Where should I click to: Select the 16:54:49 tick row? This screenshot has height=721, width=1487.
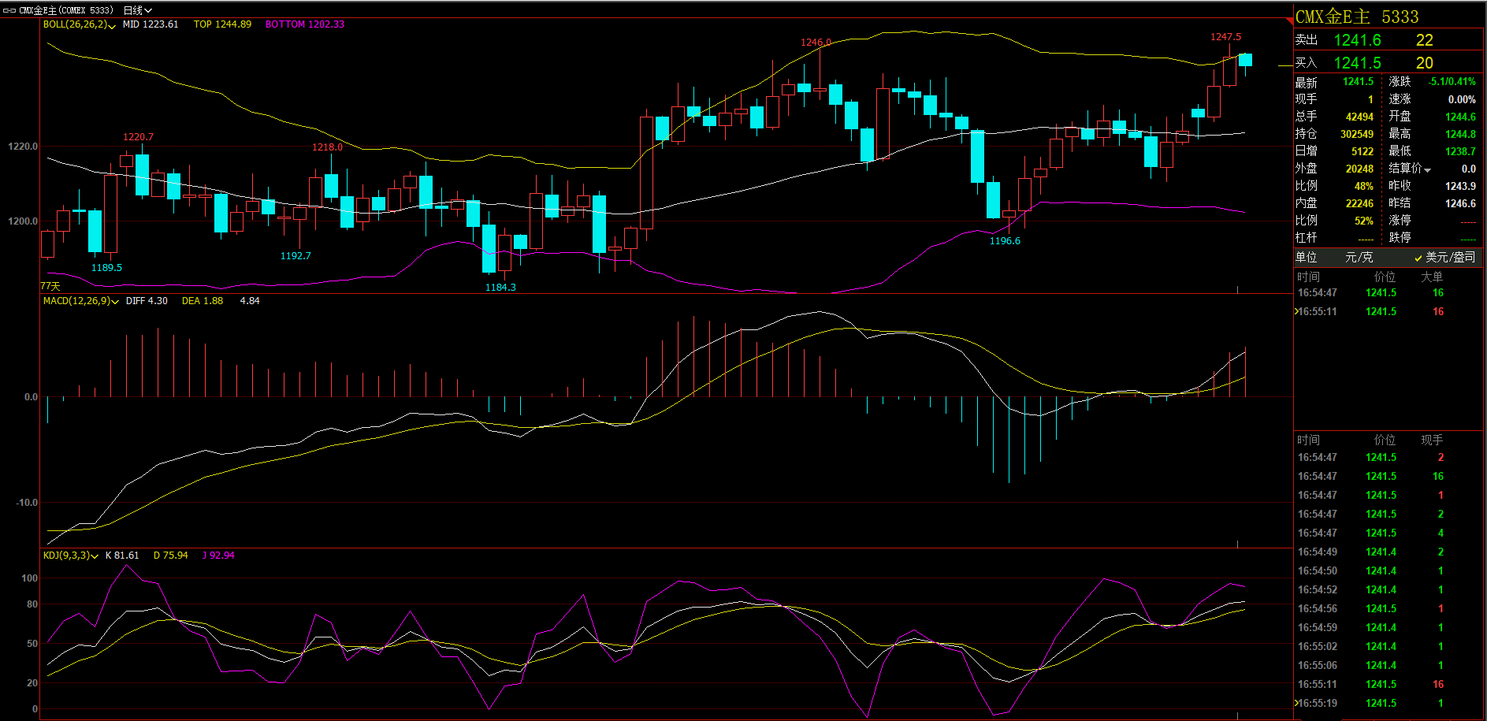point(1388,552)
